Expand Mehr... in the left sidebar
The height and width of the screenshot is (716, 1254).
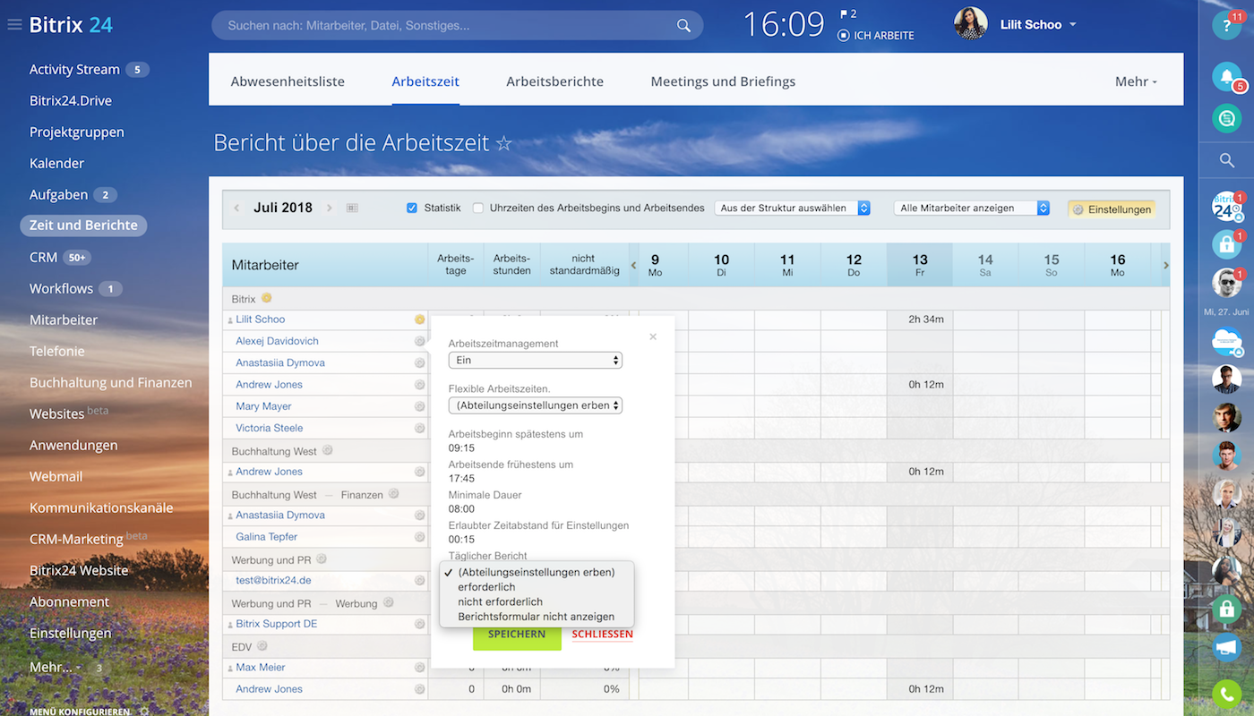tap(55, 667)
